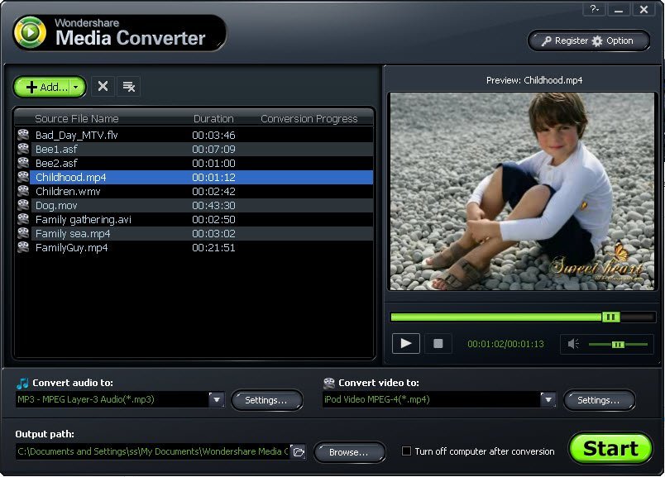Open audio Settings button
The height and width of the screenshot is (477, 665).
pos(266,400)
